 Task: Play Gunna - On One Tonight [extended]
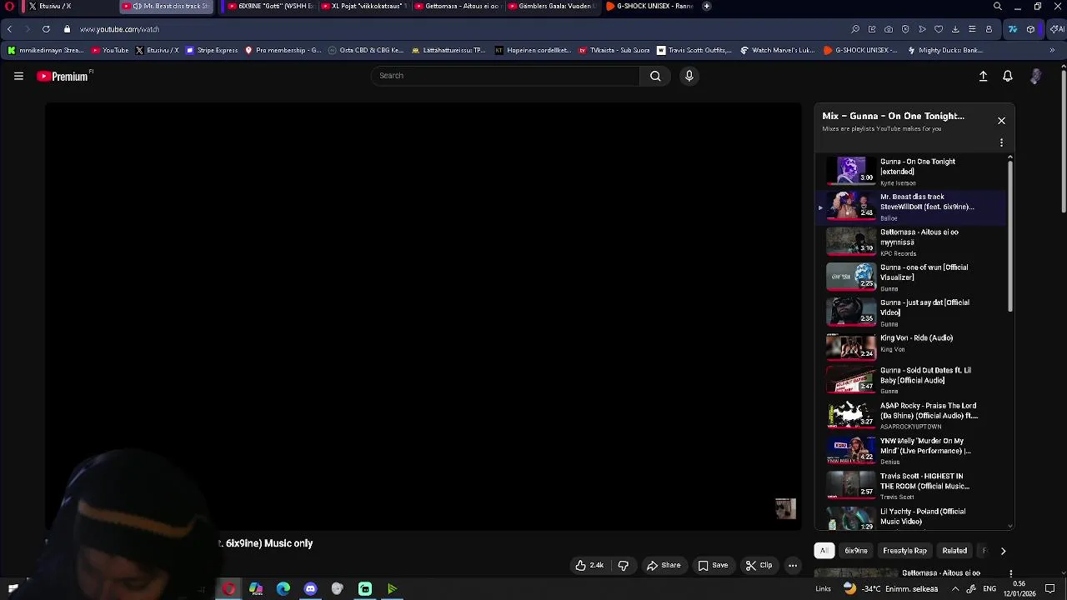pyautogui.click(x=911, y=172)
